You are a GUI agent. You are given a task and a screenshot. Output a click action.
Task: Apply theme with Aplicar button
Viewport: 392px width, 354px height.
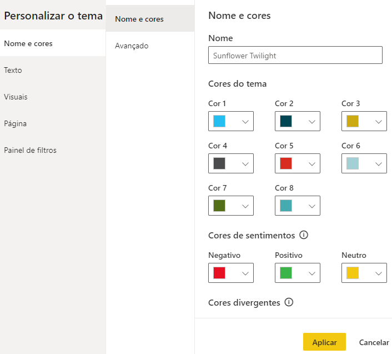pos(324,342)
